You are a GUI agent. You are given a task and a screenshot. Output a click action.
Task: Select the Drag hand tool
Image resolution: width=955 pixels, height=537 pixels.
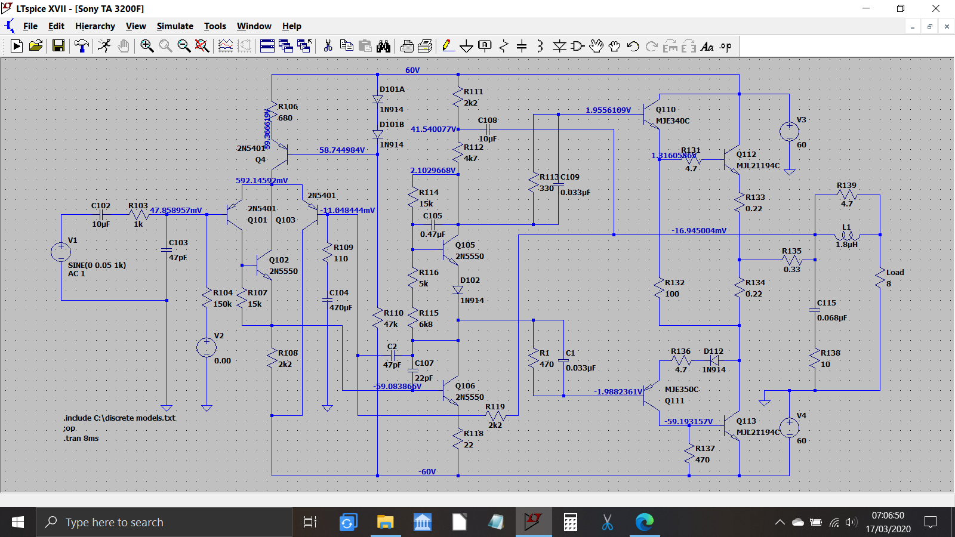click(x=615, y=46)
